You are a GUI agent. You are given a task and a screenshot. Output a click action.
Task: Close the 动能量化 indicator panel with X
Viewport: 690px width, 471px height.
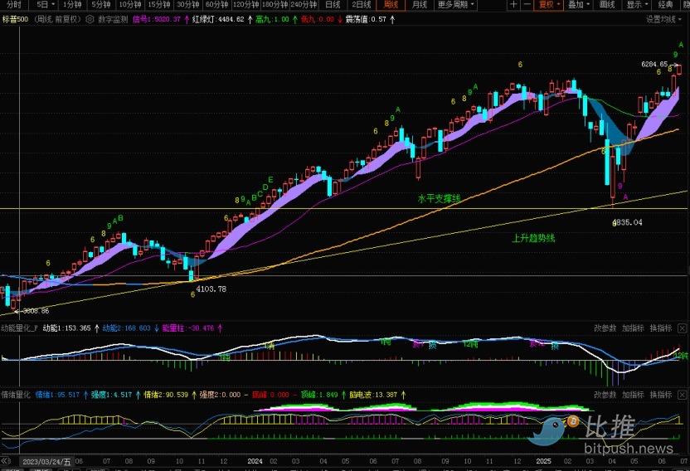pyautogui.click(x=682, y=328)
